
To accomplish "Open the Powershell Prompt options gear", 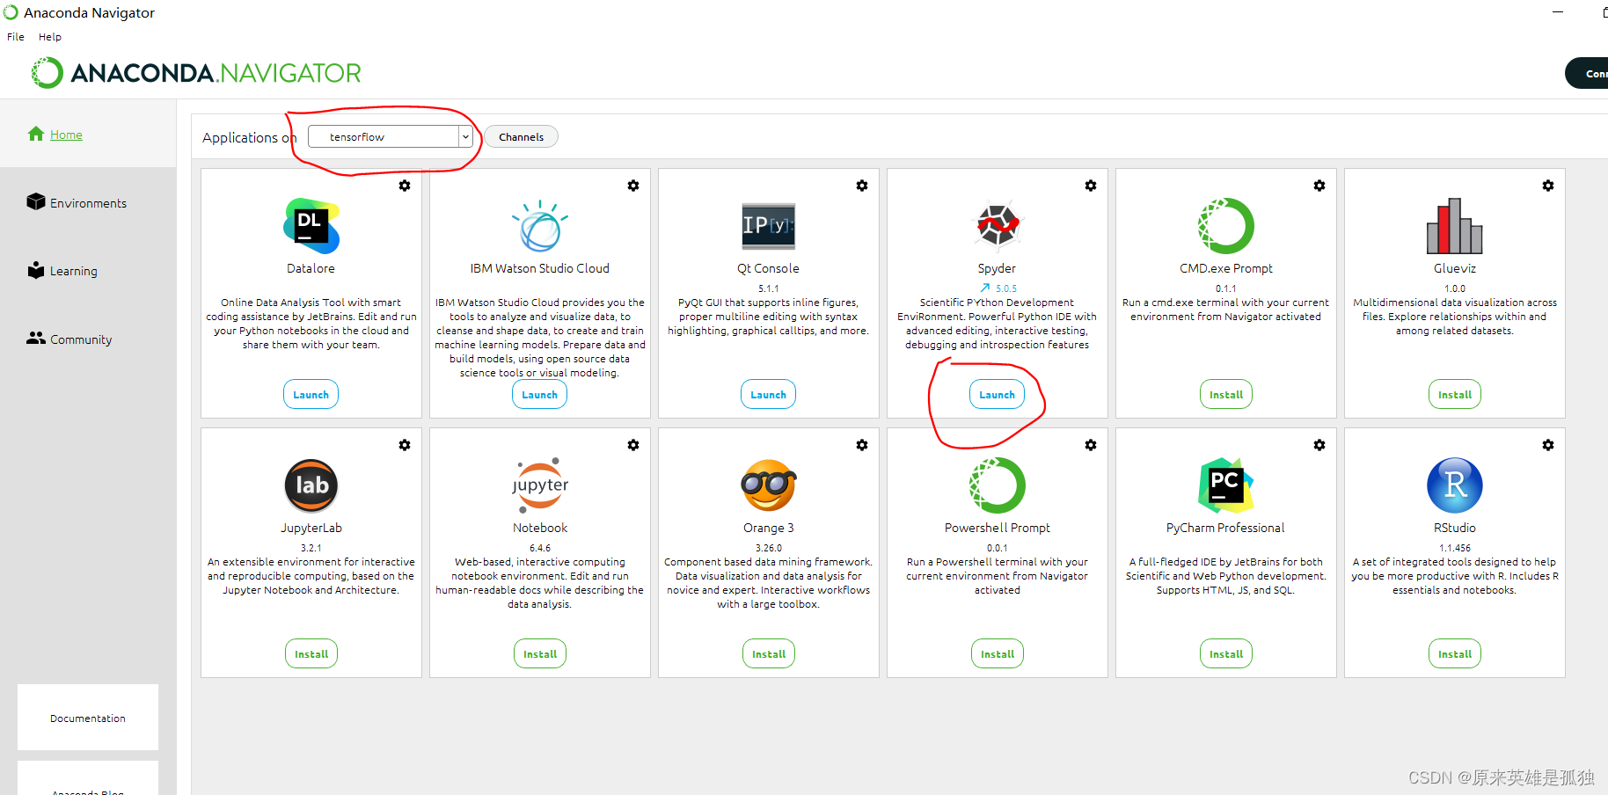I will point(1091,445).
